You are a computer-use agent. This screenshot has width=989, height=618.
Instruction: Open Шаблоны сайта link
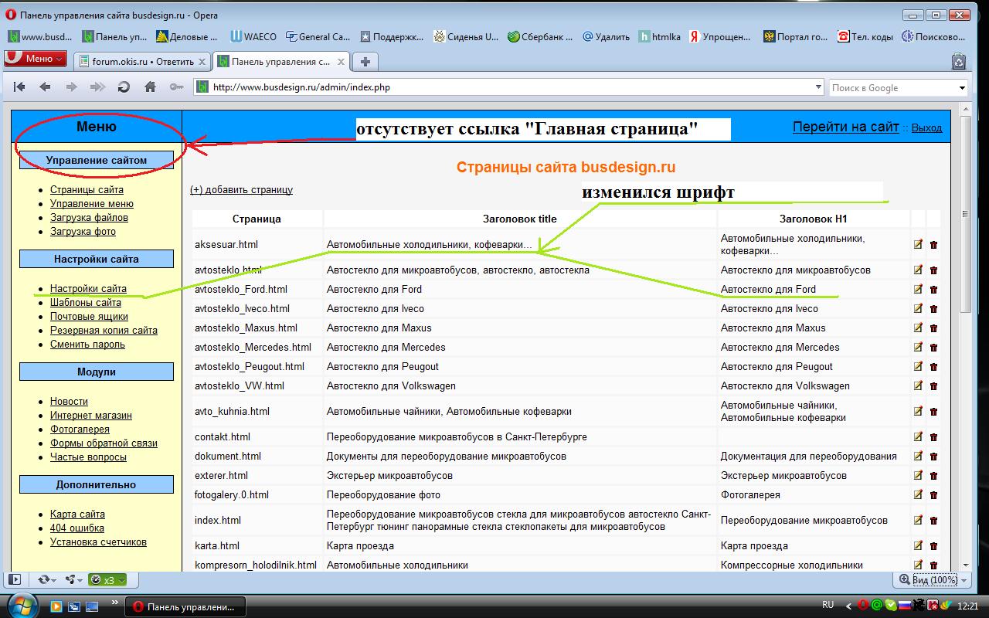(86, 302)
